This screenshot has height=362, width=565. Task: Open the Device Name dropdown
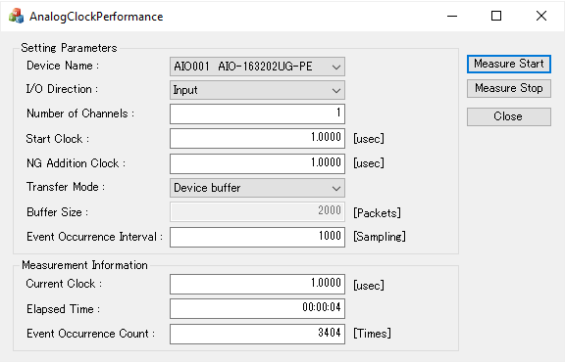point(257,67)
